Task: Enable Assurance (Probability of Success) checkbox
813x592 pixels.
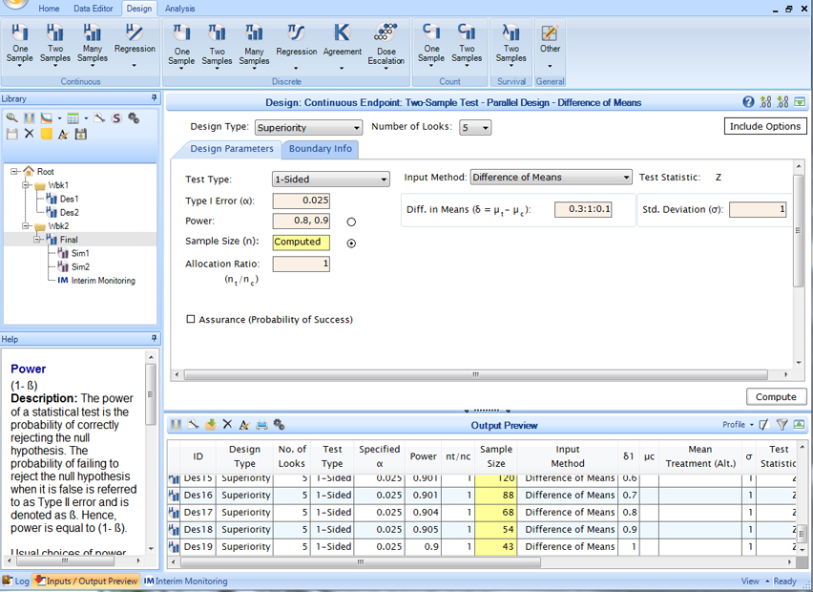Action: (191, 319)
